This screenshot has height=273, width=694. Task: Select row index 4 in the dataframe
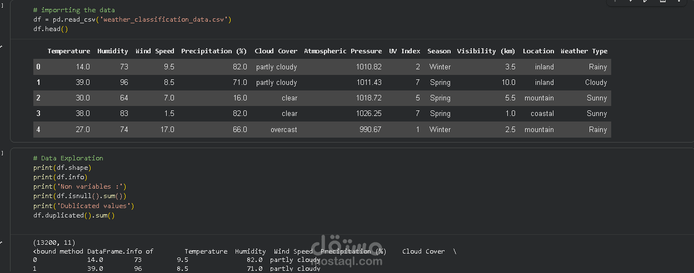pos(38,129)
